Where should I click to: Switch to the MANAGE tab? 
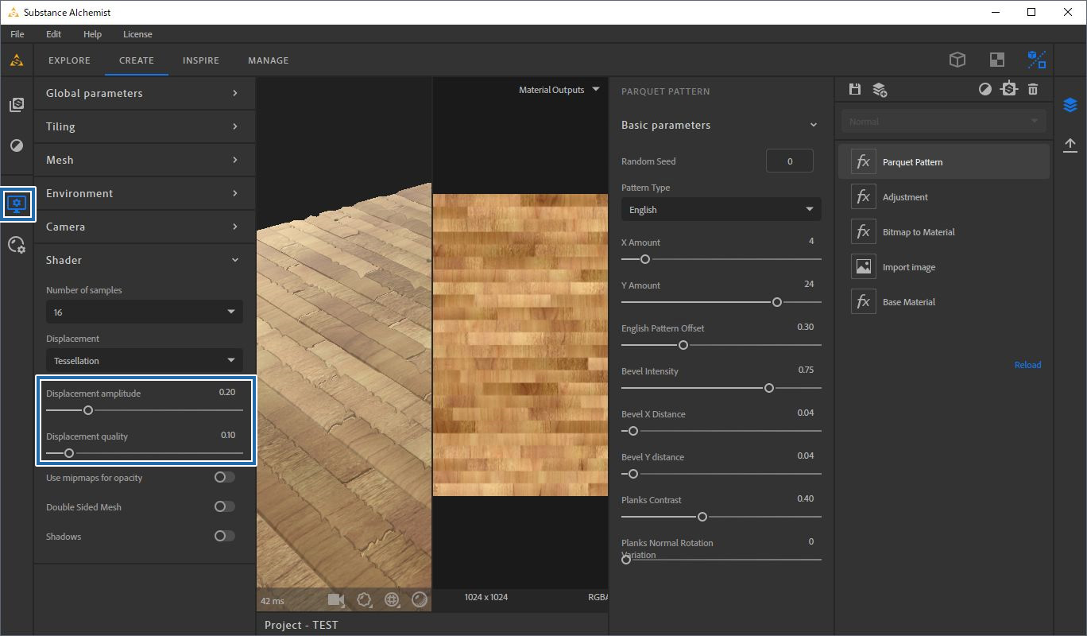269,60
